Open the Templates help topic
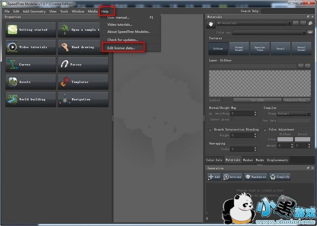Image resolution: width=317 pixels, height=226 pixels. (x=83, y=82)
